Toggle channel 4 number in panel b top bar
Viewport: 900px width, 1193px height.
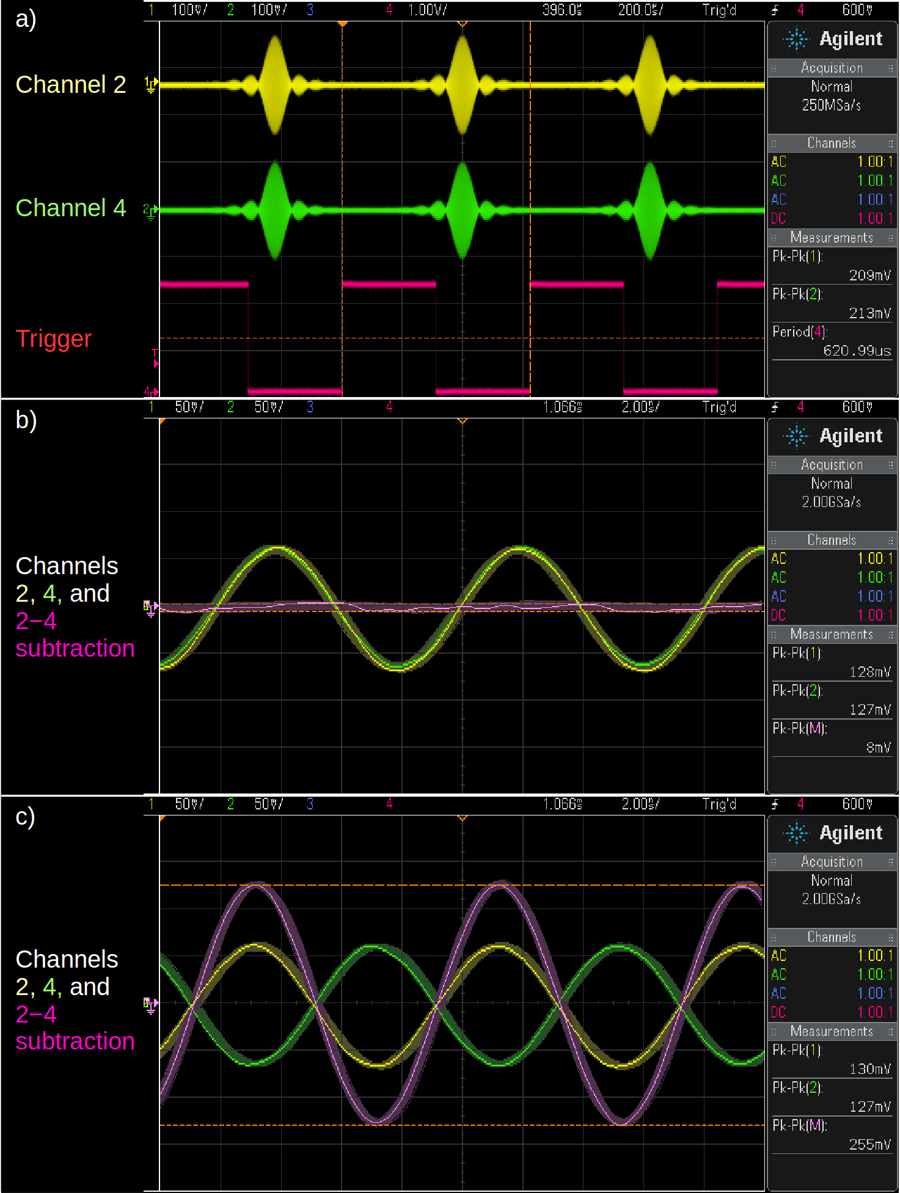click(389, 407)
